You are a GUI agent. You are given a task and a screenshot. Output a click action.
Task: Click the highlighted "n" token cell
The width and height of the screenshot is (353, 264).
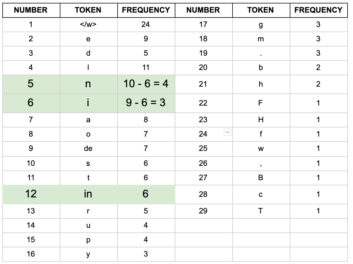88,84
